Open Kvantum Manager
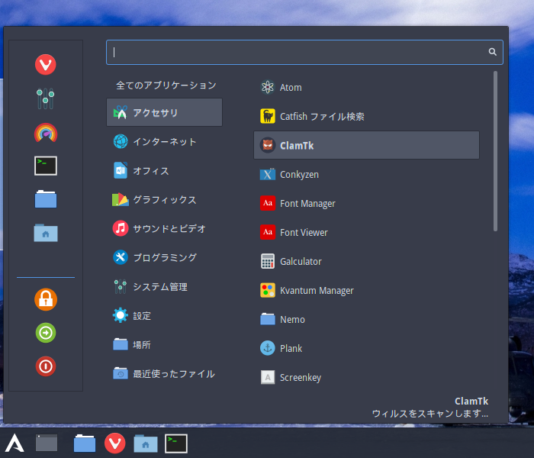 pyautogui.click(x=366, y=290)
